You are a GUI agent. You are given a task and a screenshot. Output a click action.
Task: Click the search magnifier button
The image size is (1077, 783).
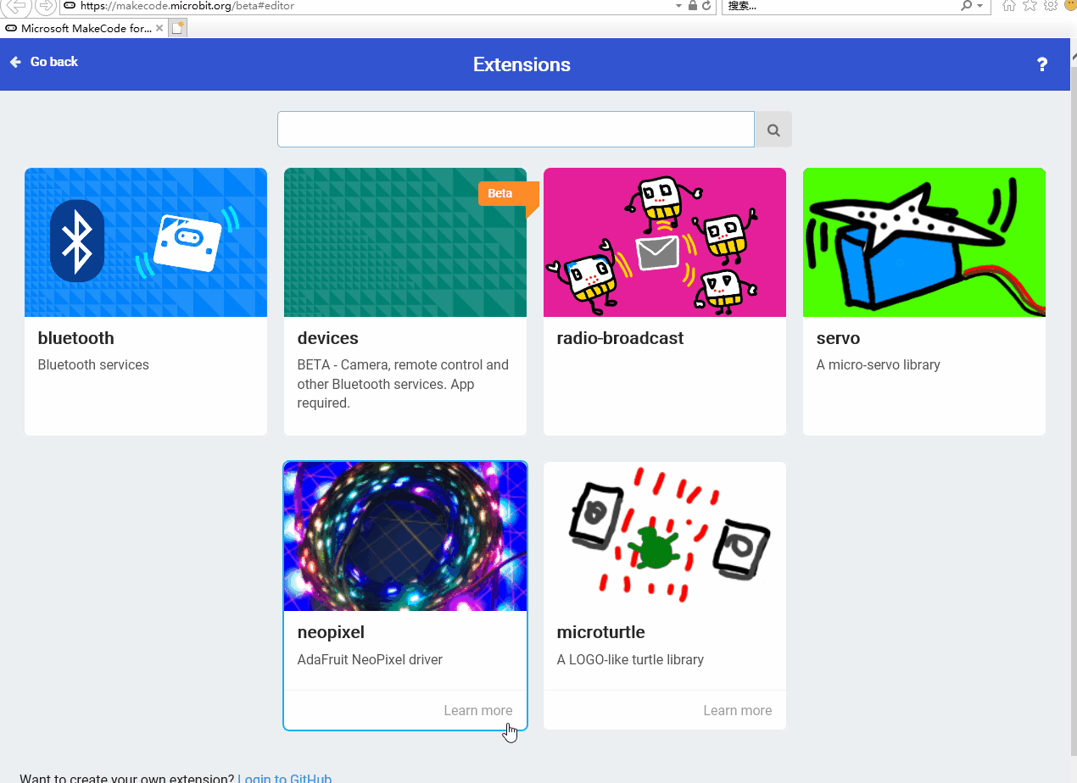coord(773,129)
